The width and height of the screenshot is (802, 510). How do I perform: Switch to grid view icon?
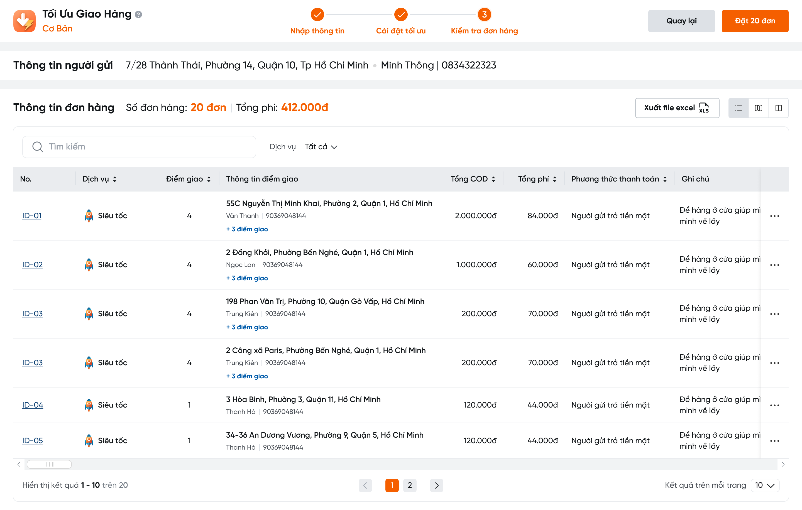[x=778, y=108]
